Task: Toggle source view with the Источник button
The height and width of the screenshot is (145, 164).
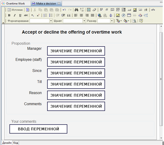Action: coord(15,10)
